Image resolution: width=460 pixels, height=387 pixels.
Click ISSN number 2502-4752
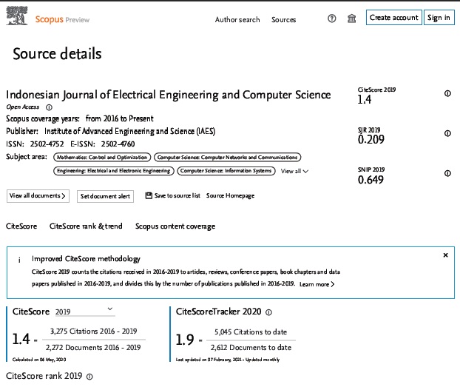coord(47,144)
